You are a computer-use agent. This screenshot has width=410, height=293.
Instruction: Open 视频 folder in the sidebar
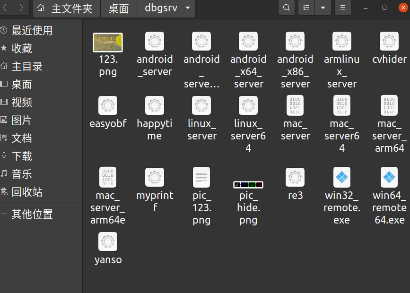pos(41,102)
